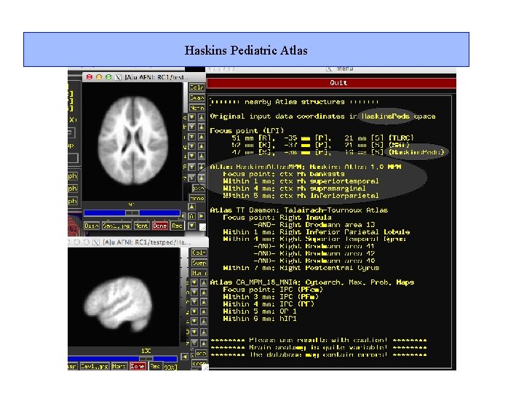Activate crop mode in the axial viewer

(197, 199)
